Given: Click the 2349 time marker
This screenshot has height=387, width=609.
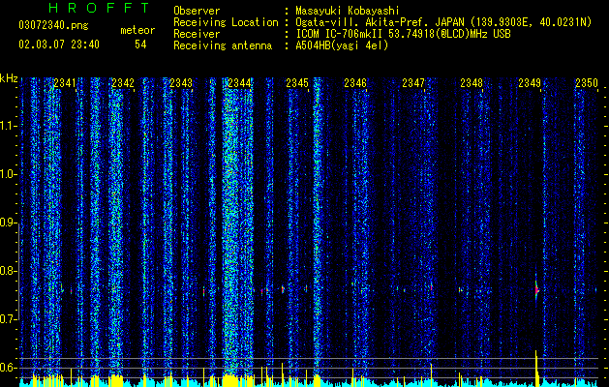Looking at the screenshot, I should (530, 83).
